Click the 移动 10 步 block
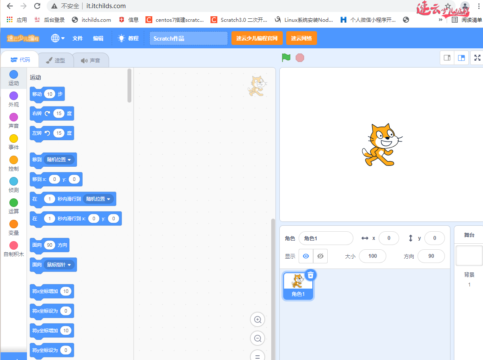 47,94
